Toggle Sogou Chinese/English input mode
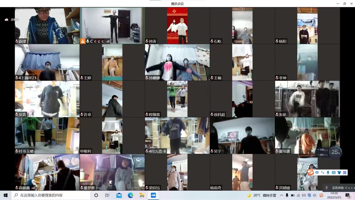This screenshot has width=355, height=200. coord(317,173)
